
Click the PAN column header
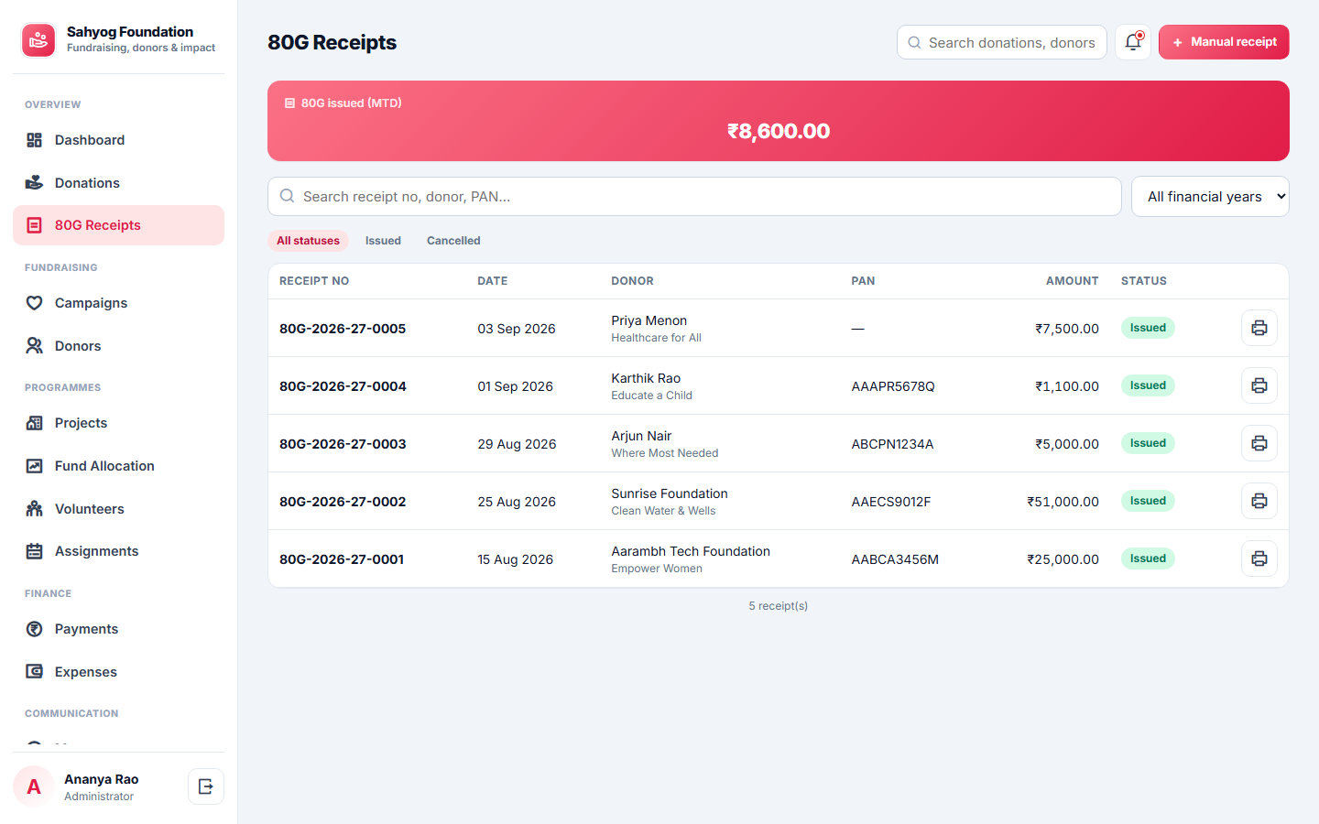pyautogui.click(x=863, y=281)
